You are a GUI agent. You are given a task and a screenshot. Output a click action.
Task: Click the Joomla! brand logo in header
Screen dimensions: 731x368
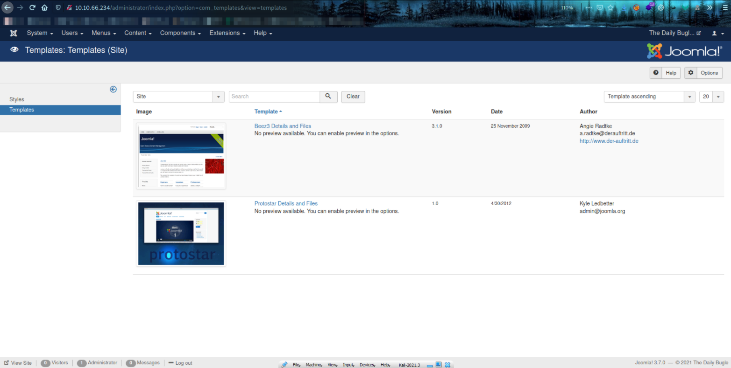click(x=684, y=51)
